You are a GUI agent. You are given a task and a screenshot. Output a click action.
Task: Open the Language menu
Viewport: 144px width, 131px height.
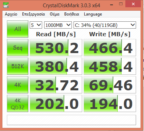(93, 14)
